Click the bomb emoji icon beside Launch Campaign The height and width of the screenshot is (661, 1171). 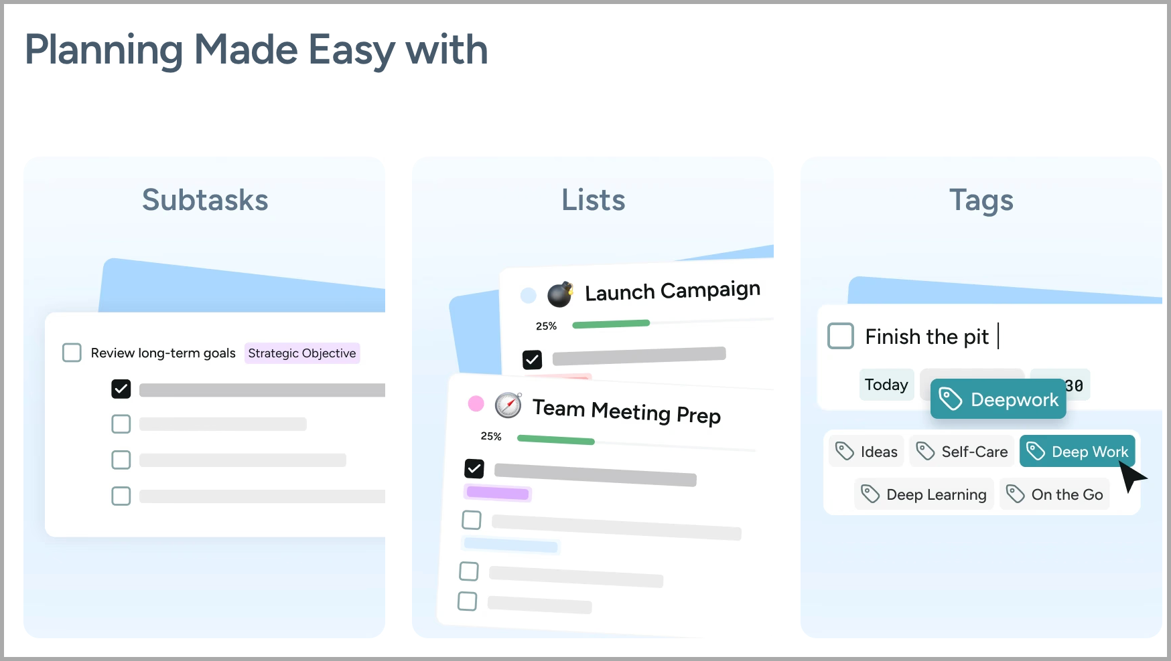coord(560,294)
